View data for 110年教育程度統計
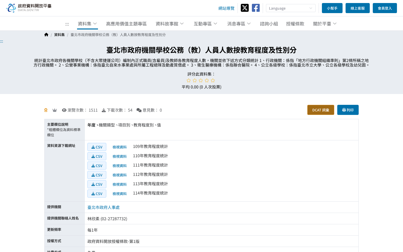Image resolution: width=403 pixels, height=252 pixels. click(120, 156)
